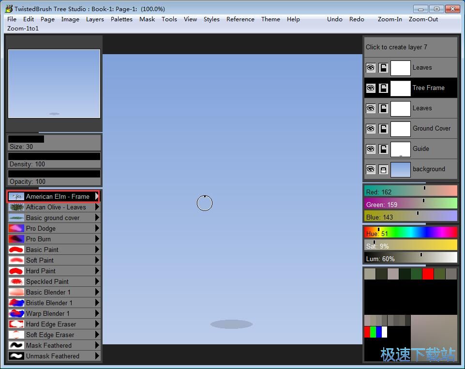Hide the background layer
465x369 pixels.
point(370,170)
